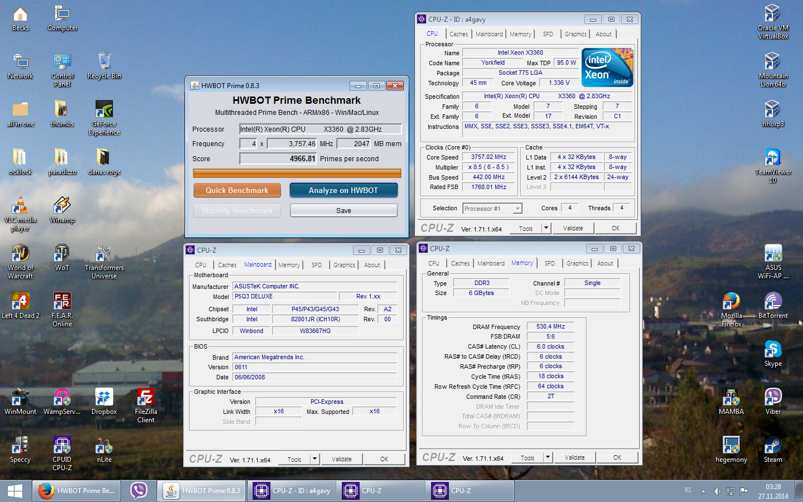Viewport: 803px width, 502px height.
Task: Click DRAM Frequency value 530.4 MHz
Action: pos(550,326)
